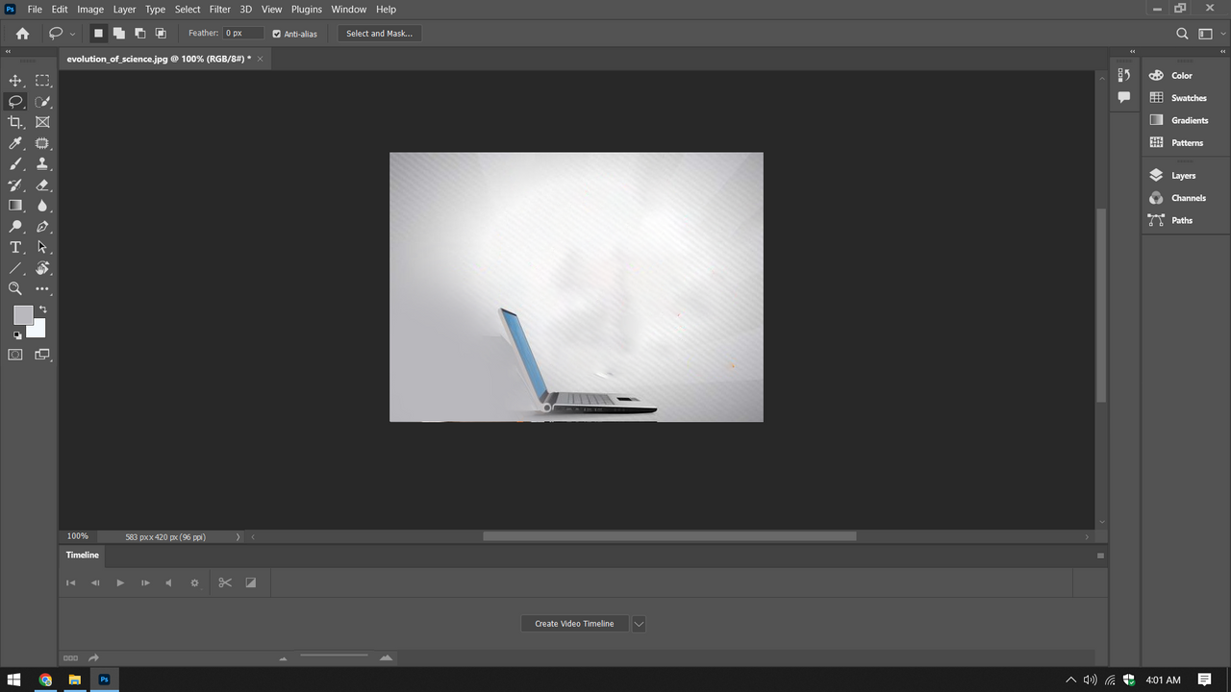1231x692 pixels.
Task: Click Split at Playhead scissors icon
Action: 225,582
